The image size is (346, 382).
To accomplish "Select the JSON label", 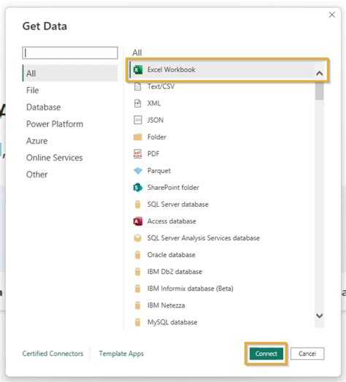I will tap(155, 120).
